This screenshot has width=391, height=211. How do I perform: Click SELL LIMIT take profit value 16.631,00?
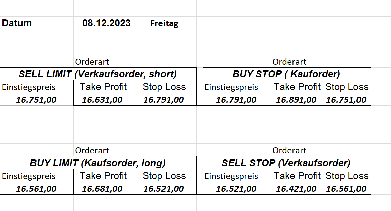(103, 100)
